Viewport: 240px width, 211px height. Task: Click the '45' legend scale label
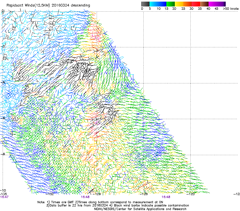pyautogui.click(x=216, y=9)
